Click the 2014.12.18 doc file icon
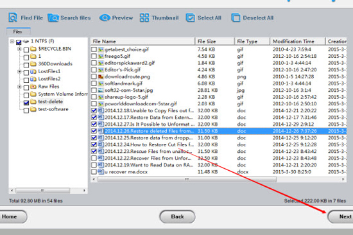353x235 pixels. (101, 110)
